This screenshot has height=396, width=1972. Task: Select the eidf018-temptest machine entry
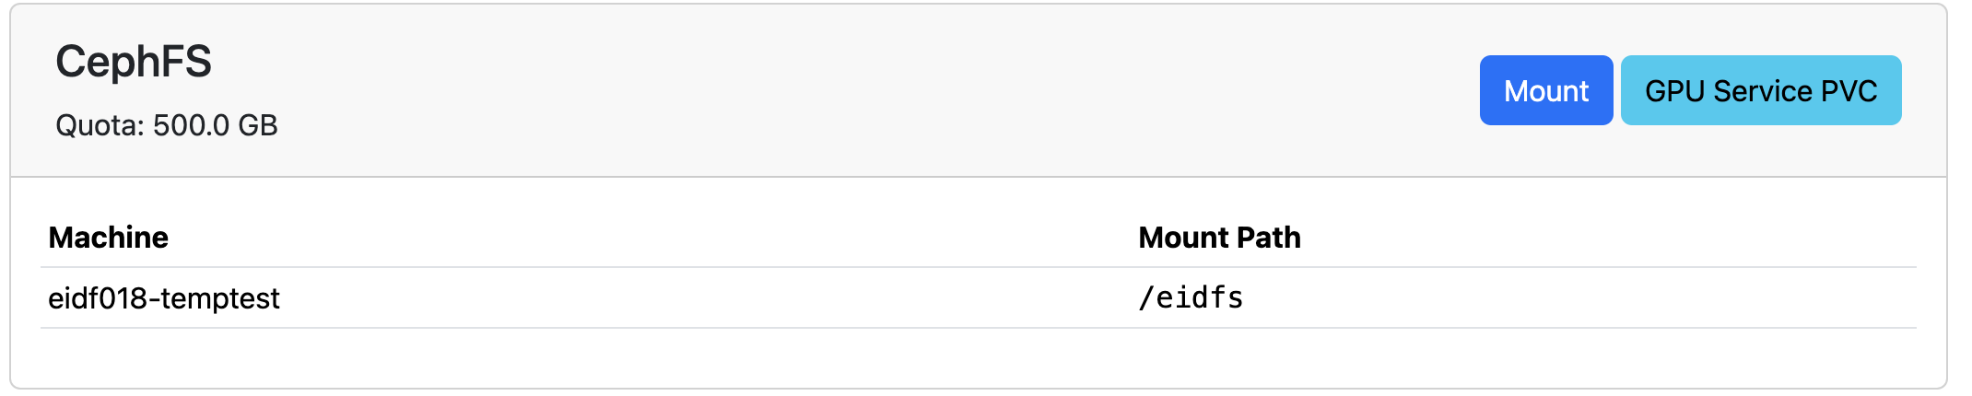coord(164,298)
